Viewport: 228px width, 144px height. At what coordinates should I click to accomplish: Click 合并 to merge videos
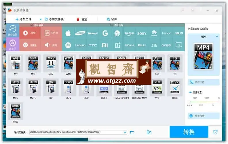point(112,19)
